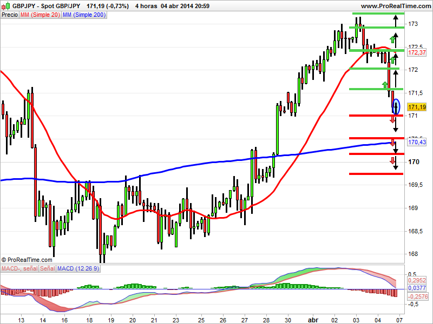Click date 28 on the time axis
The width and height of the screenshot is (433, 324).
266,320
